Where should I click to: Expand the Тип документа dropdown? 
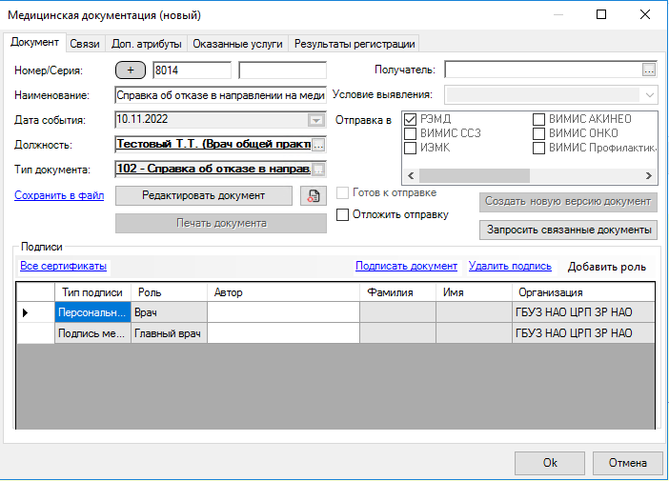(319, 170)
